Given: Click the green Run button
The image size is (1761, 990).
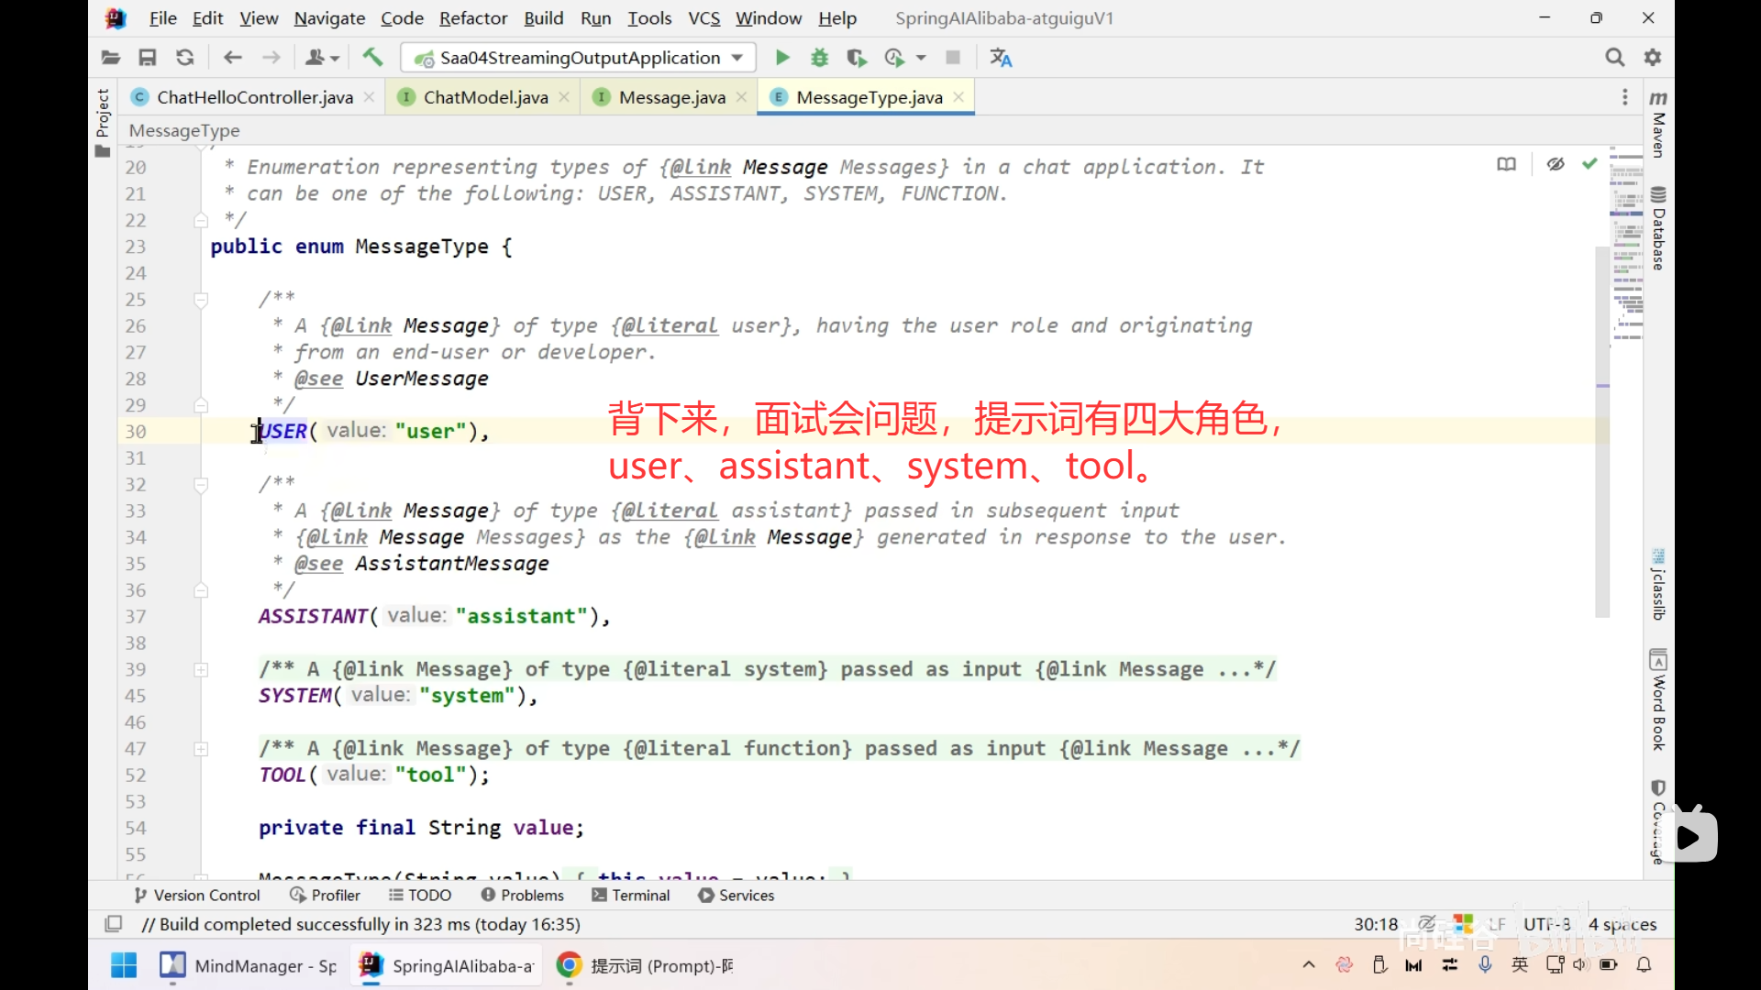Looking at the screenshot, I should (781, 58).
